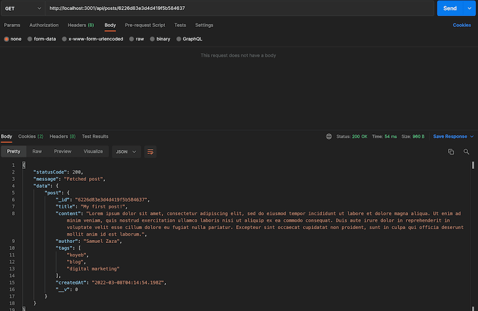Show the Raw response view
This screenshot has height=311, width=478.
tap(37, 152)
